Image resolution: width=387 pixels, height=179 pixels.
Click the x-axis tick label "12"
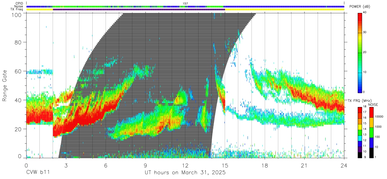click(185, 165)
